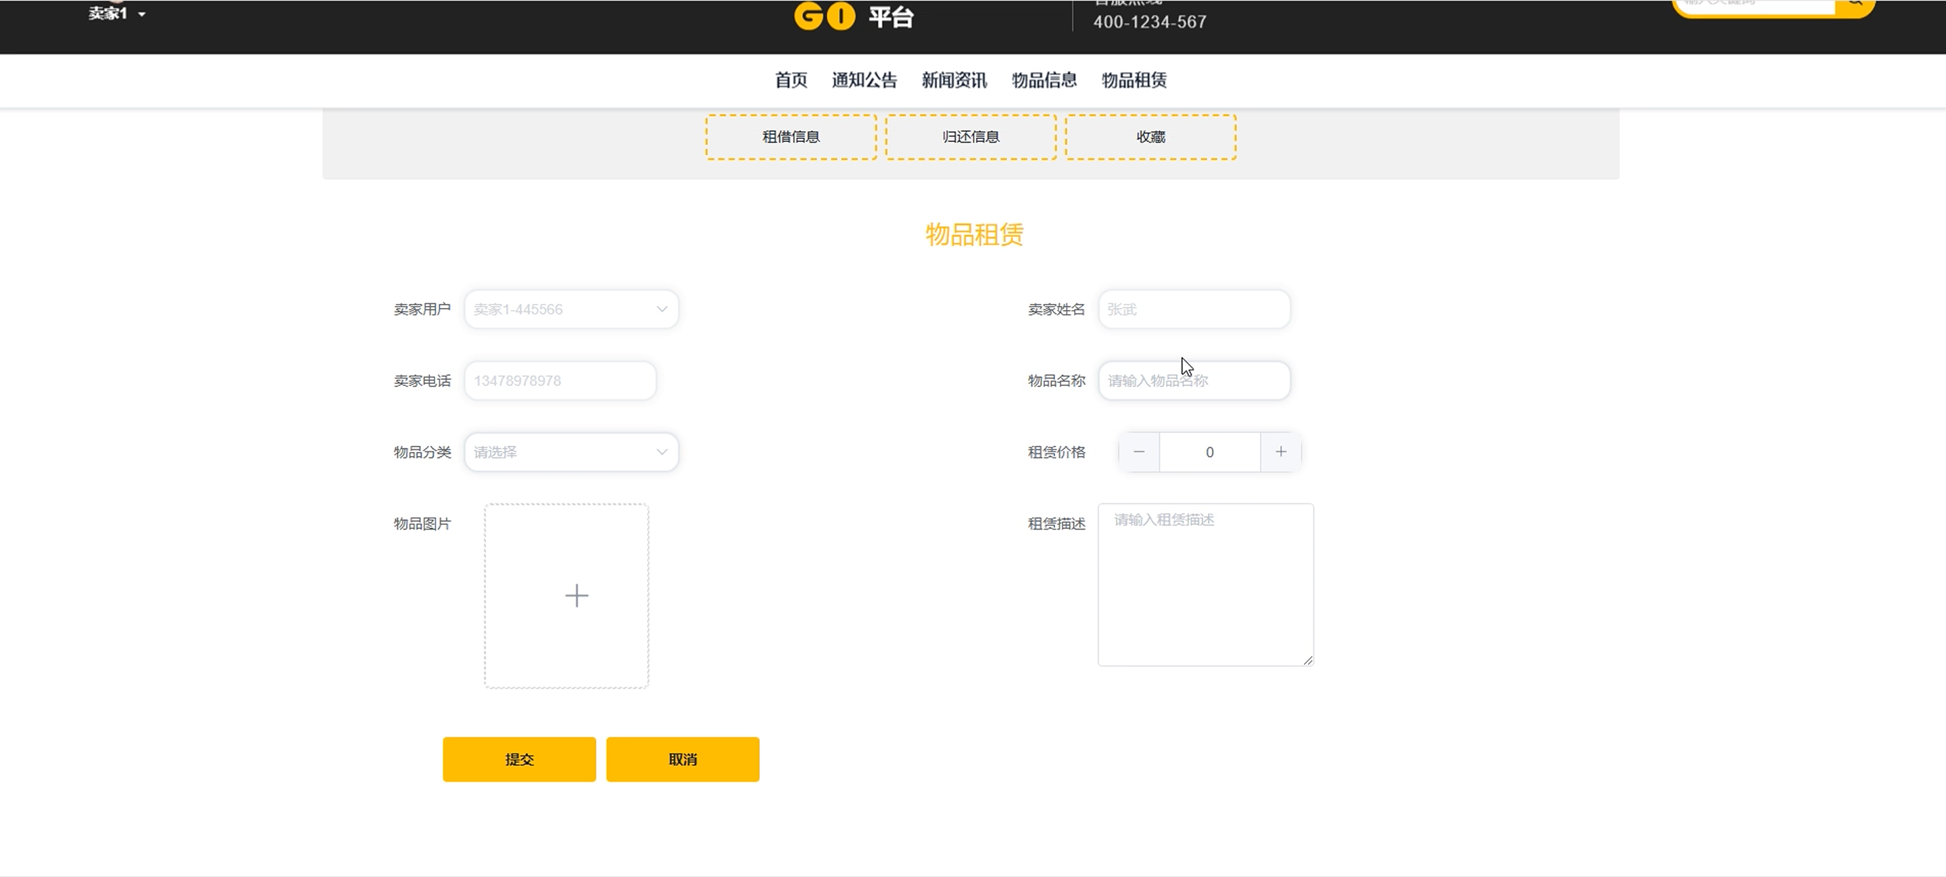
Task: Click the plus icon to upload item image
Action: 576,595
